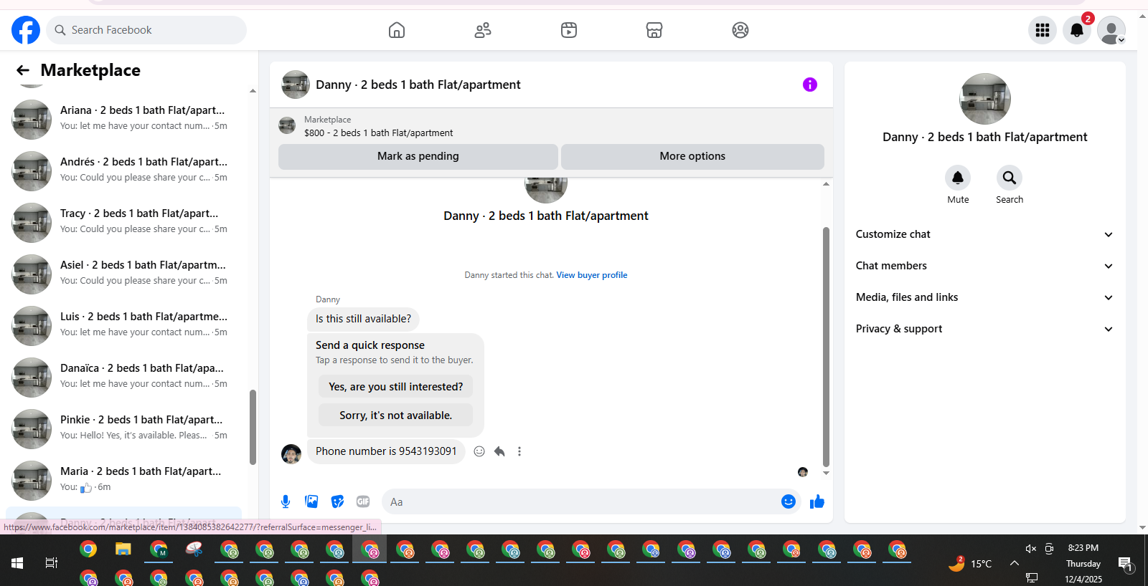
Task: Open Andrés's conversation in the list
Action: click(x=124, y=170)
